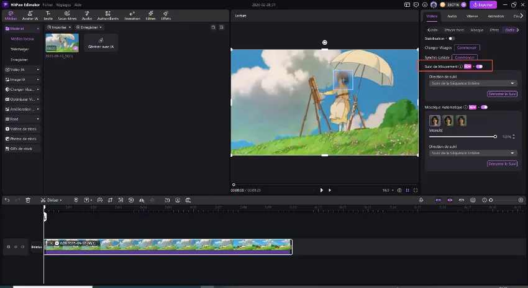Toggle the Stabilisation switch

pyautogui.click(x=451, y=39)
